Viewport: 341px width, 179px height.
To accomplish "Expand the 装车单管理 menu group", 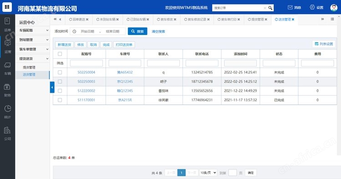I will 33,49.
